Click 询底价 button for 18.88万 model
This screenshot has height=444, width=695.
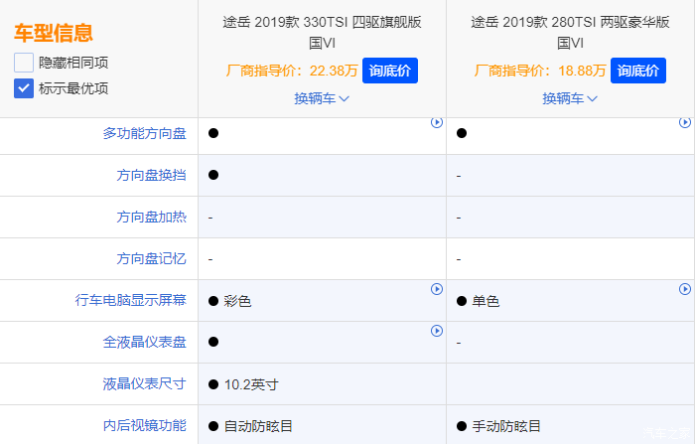point(638,71)
